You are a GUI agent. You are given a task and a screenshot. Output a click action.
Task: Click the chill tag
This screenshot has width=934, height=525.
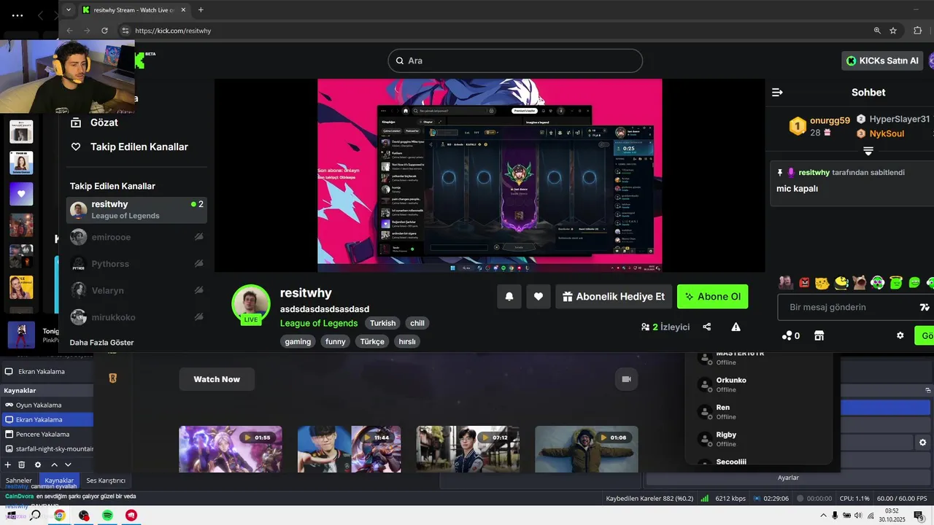pyautogui.click(x=417, y=323)
